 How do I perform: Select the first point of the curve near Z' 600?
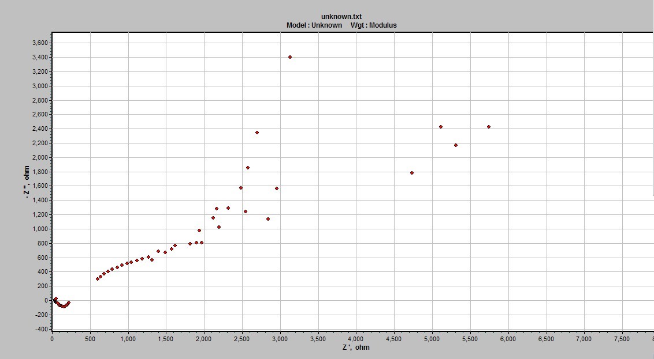(98, 279)
